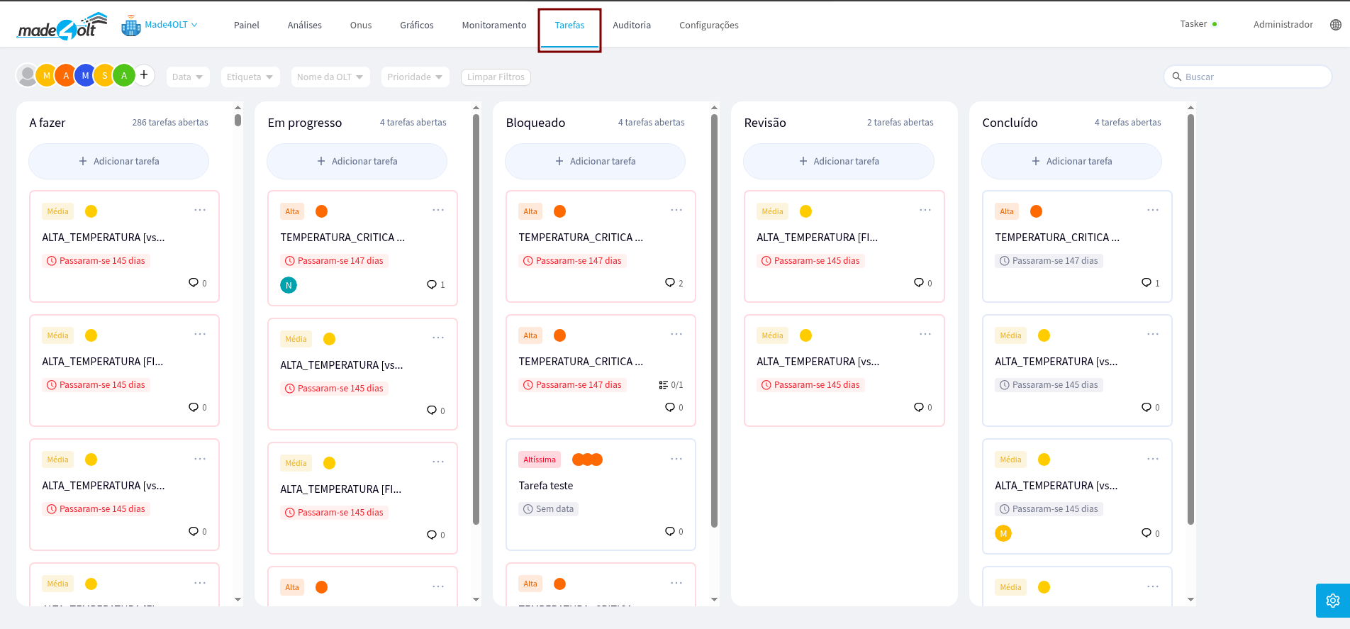Viewport: 1350px width, 629px height.
Task: Switch to the Monitoramento tab
Action: tap(493, 25)
